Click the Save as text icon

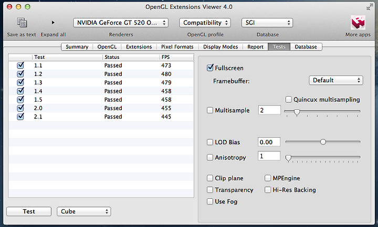point(22,23)
